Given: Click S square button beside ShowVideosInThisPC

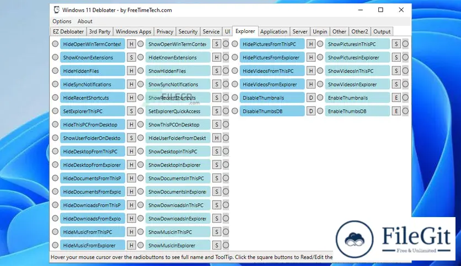Looking at the screenshot, I should (x=396, y=71).
